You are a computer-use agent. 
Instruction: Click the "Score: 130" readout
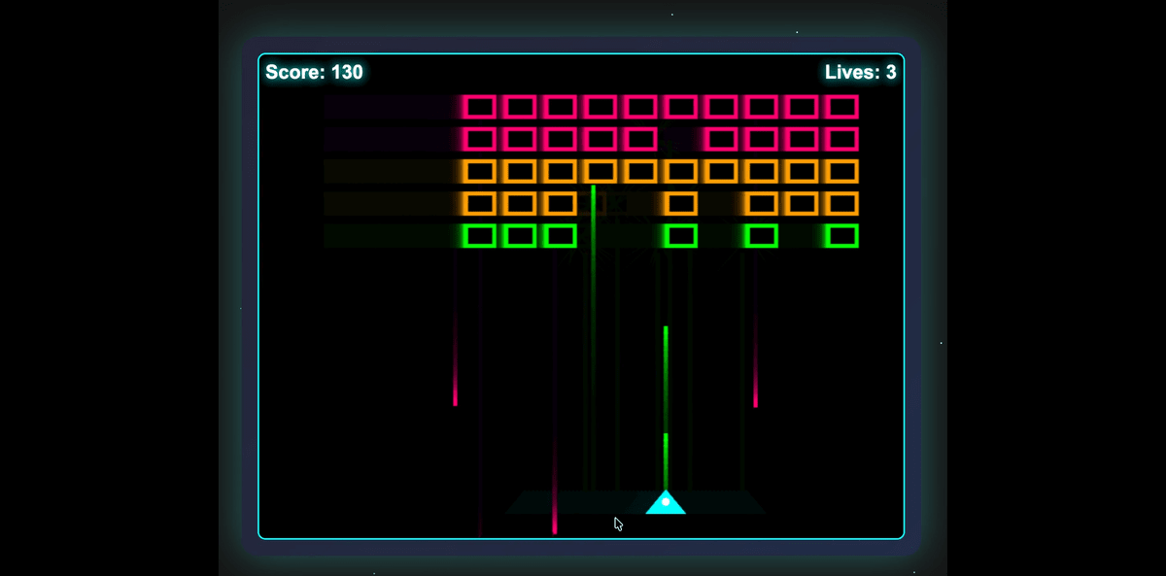click(x=314, y=72)
